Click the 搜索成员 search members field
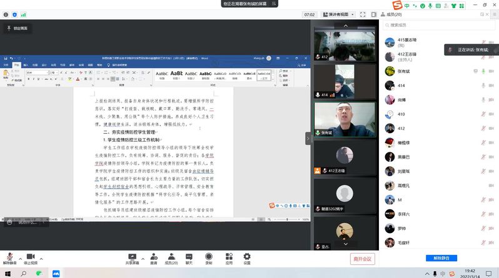 coord(438,25)
